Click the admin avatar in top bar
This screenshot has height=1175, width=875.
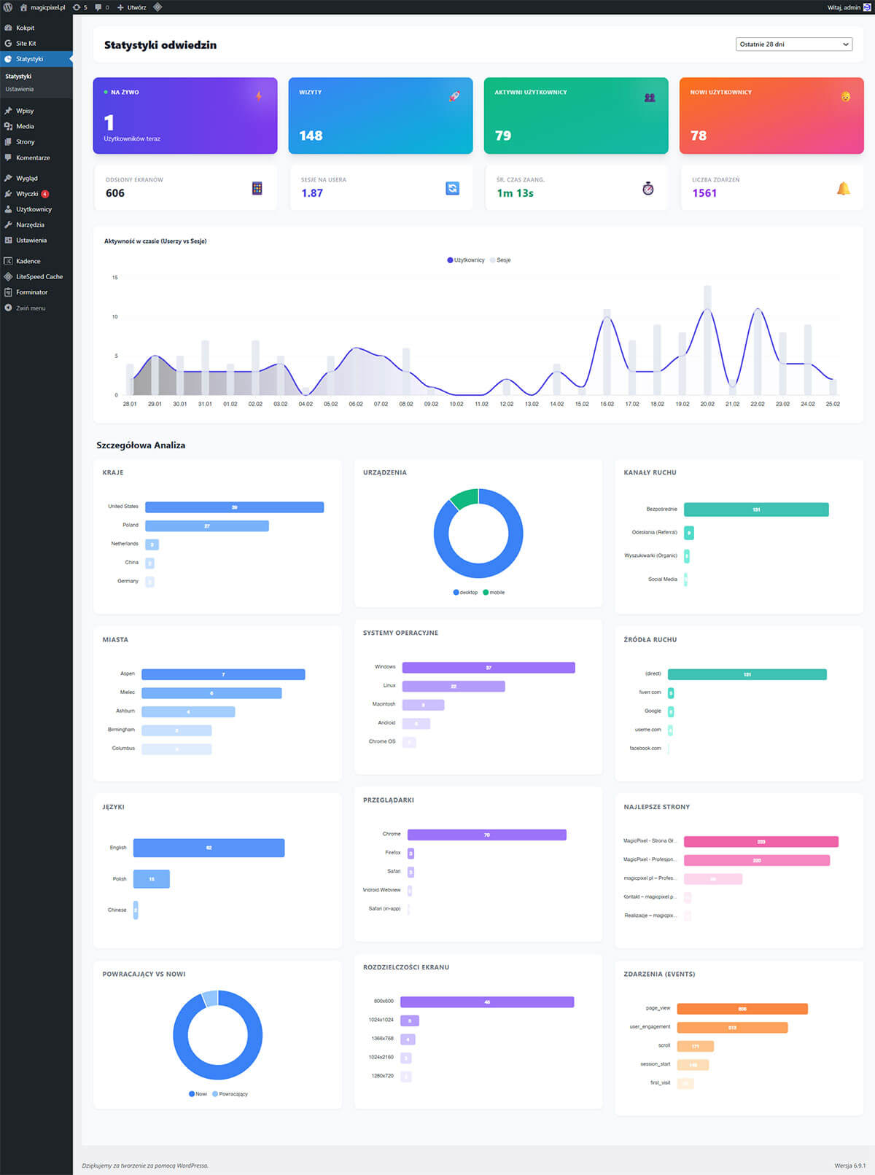point(867,7)
